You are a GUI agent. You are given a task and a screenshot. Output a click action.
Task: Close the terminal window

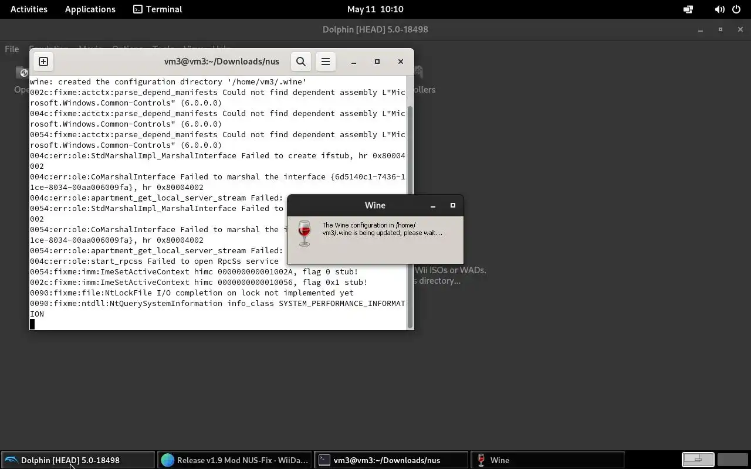(401, 62)
